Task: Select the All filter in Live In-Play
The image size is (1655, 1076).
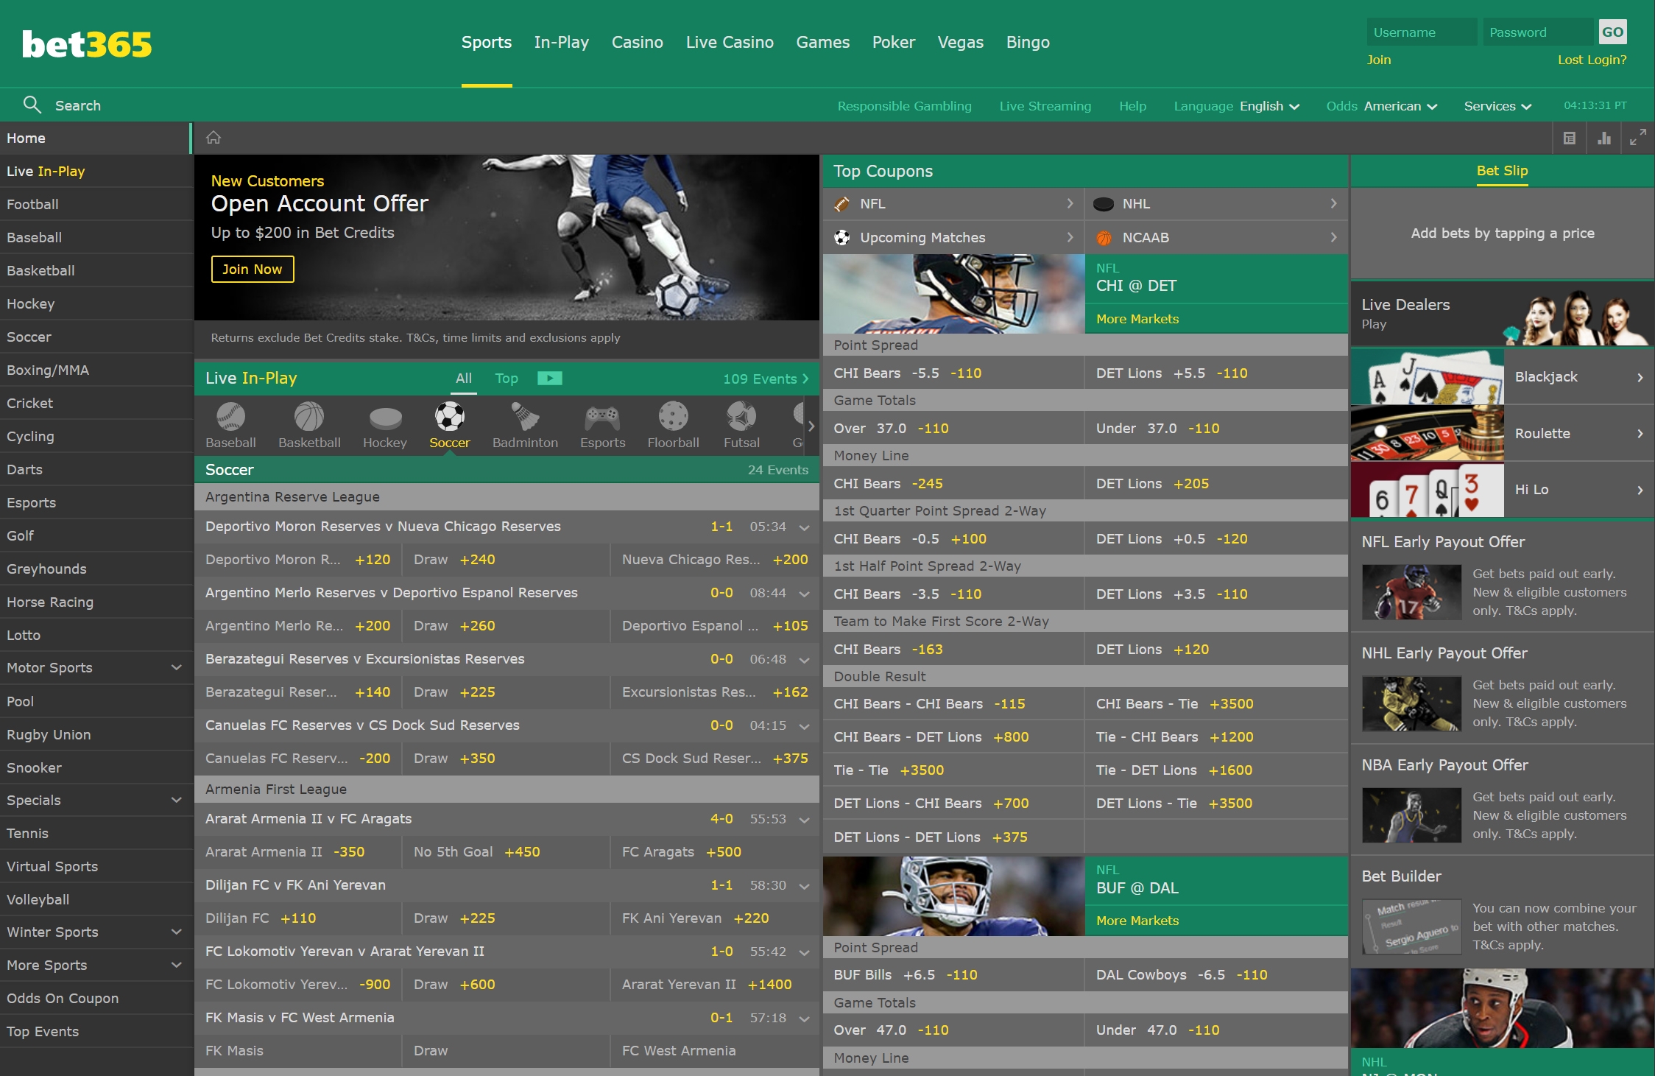Action: pyautogui.click(x=464, y=378)
